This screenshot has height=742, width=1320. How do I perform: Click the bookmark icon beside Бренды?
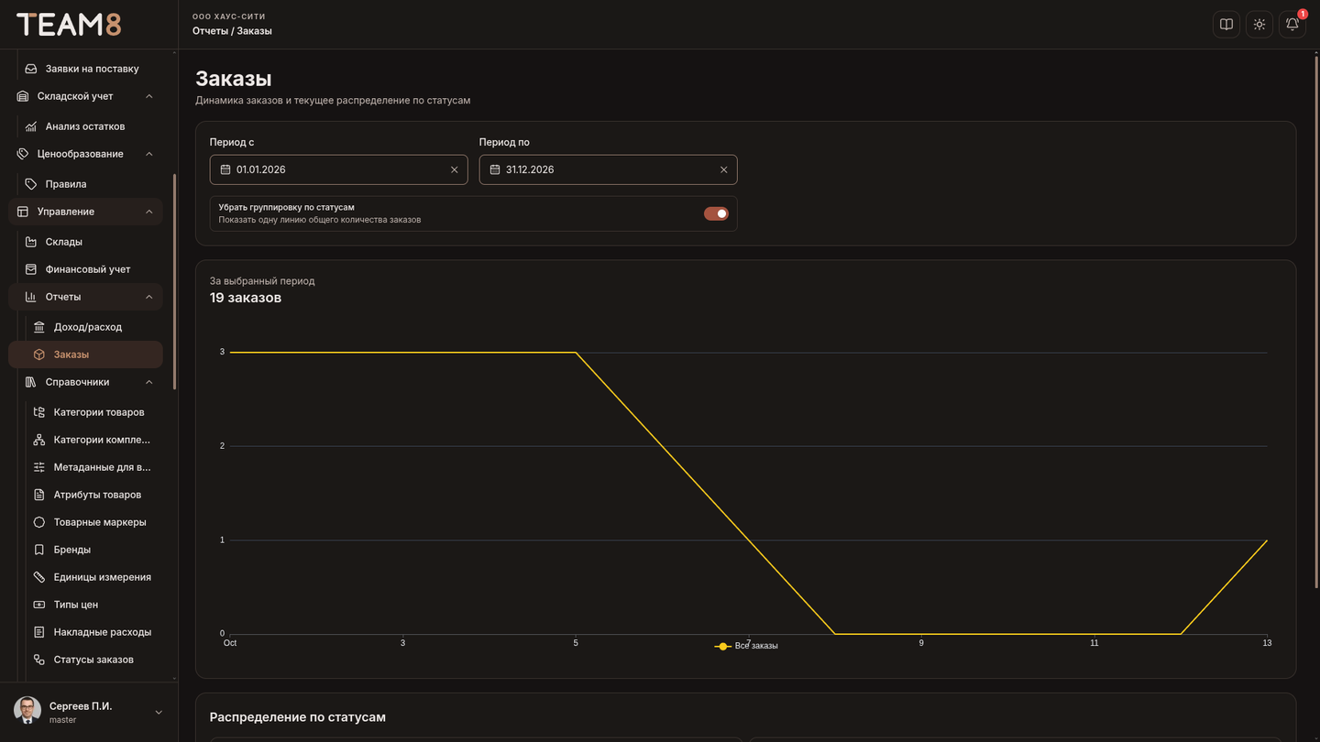pos(39,550)
